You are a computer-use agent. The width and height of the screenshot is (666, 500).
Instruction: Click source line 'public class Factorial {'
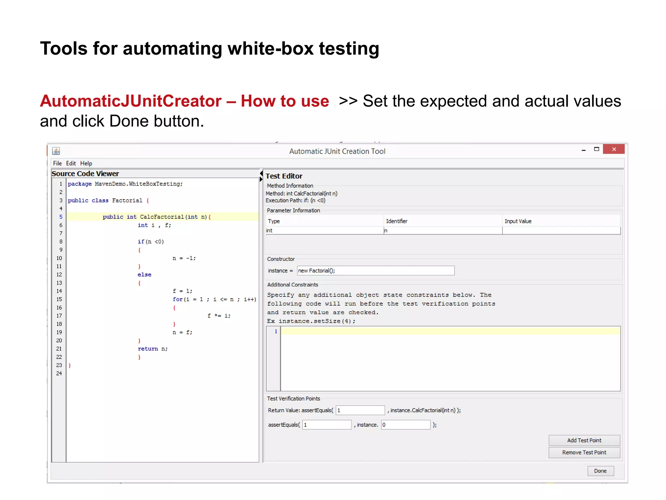(x=108, y=201)
